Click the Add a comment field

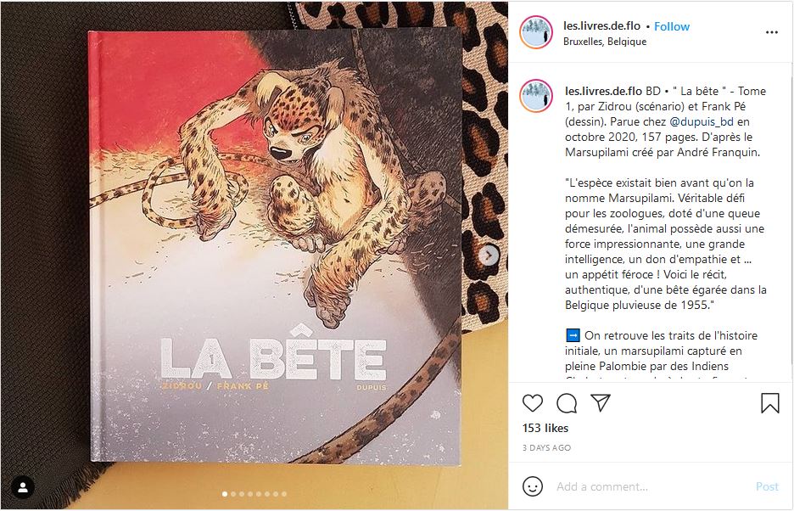(x=651, y=486)
